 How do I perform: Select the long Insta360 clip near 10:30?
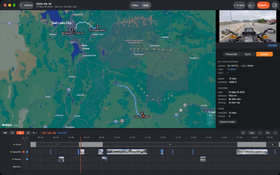127,152
